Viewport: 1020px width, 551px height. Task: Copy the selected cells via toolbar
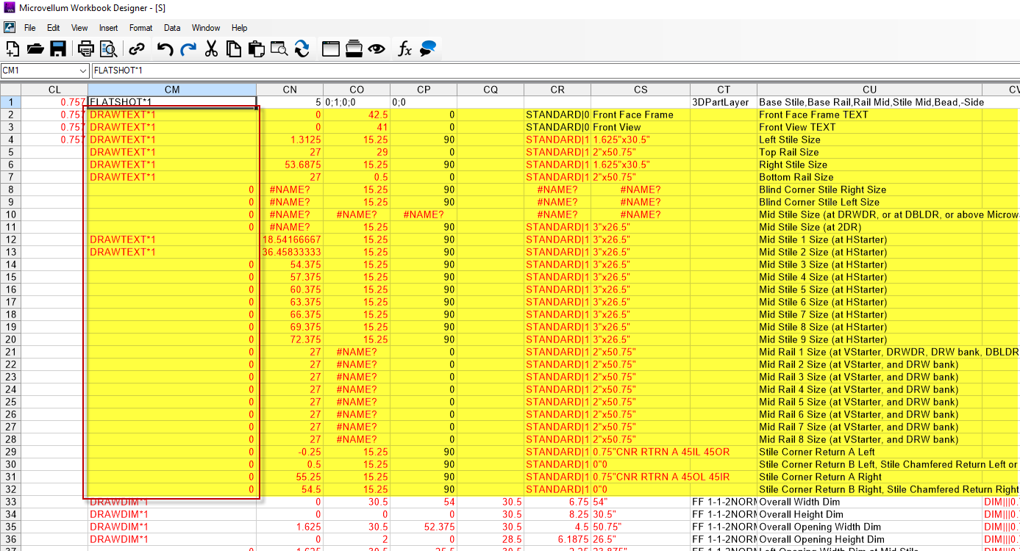coord(234,49)
